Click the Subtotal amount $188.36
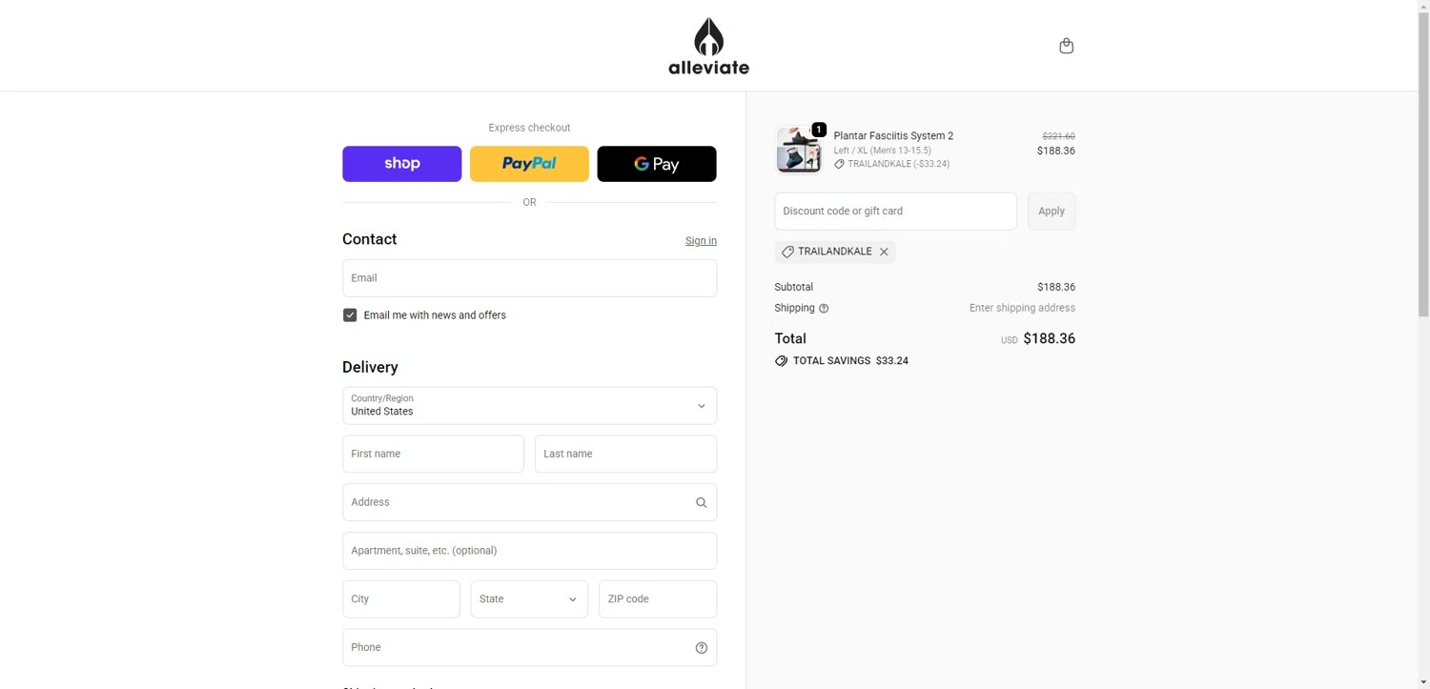This screenshot has height=689, width=1430. (1056, 287)
